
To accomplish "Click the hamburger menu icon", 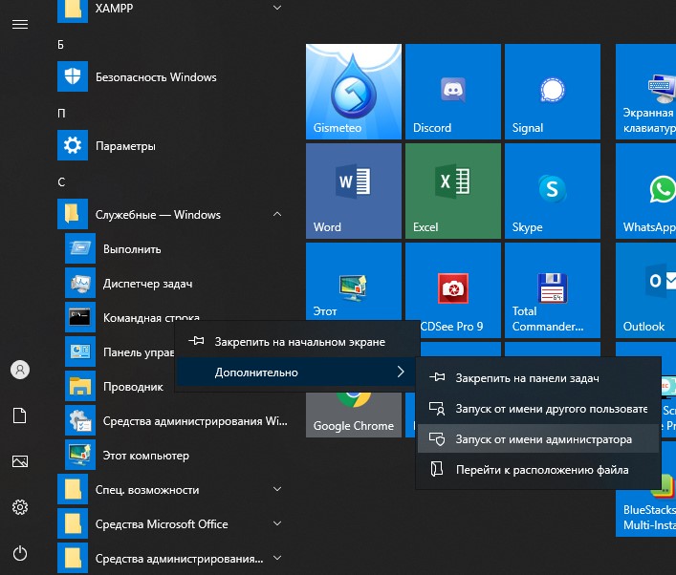I will pos(20,25).
